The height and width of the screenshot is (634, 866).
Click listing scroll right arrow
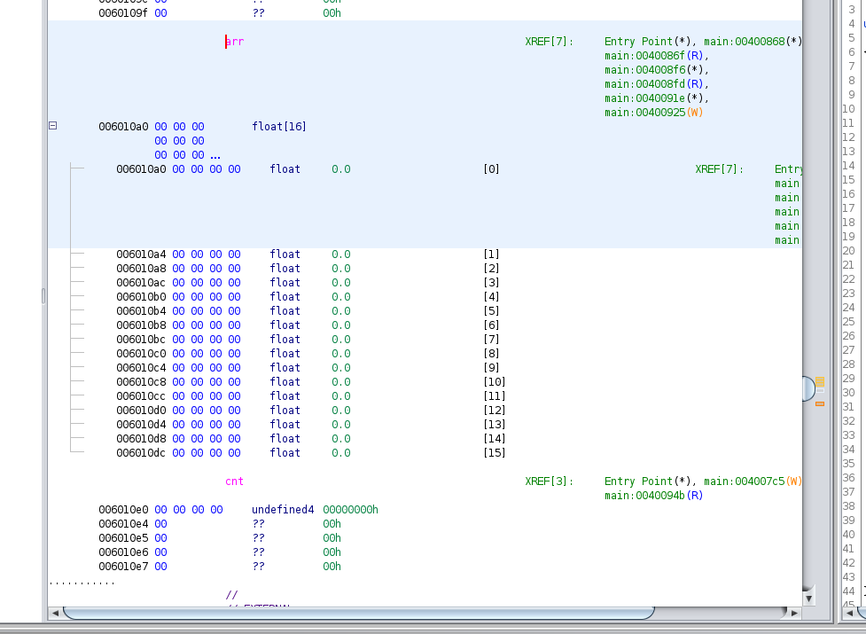coord(795,613)
